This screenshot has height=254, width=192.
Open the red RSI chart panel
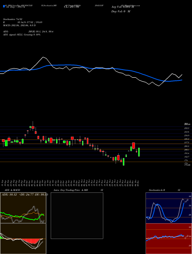pyautogui.click(x=169, y=239)
